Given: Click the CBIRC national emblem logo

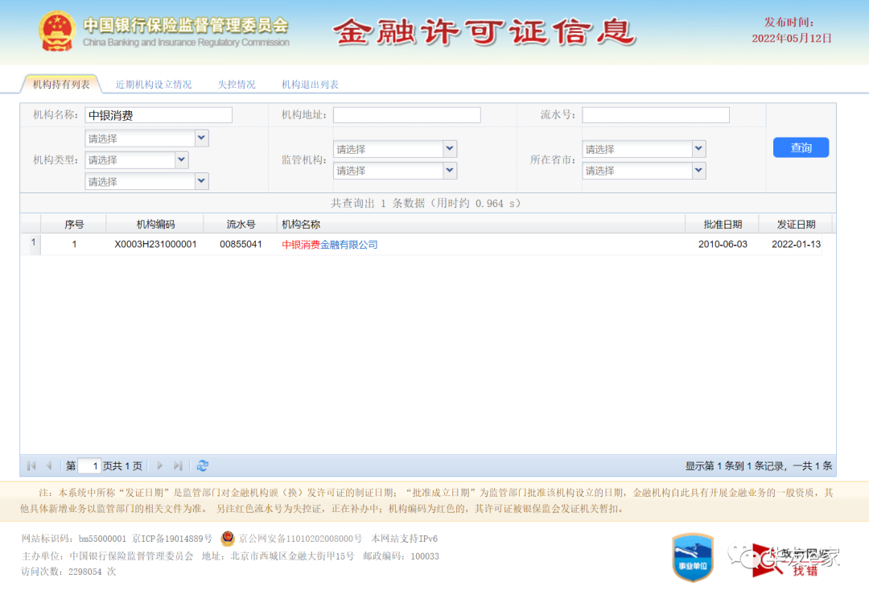Looking at the screenshot, I should point(58,31).
